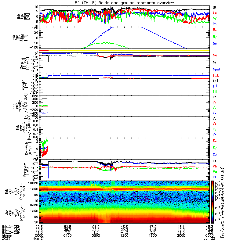Screen dimensions: 229x244
Task: Click the yellow segment of the status bar
Action: click(129, 51)
